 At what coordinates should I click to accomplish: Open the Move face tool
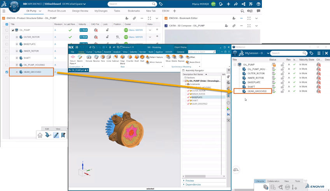click(168, 58)
